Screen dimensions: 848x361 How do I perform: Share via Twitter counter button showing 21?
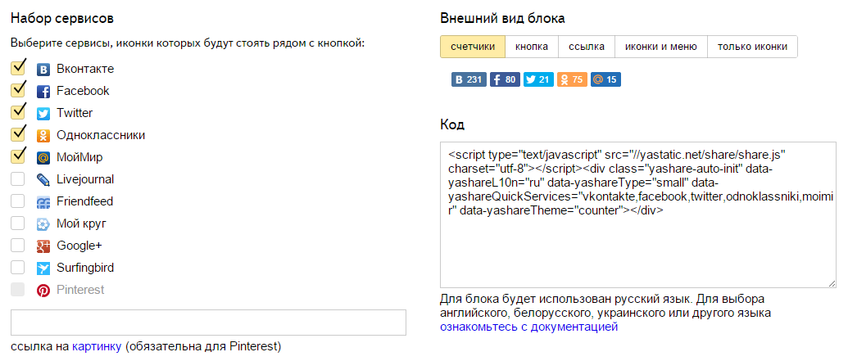point(538,79)
